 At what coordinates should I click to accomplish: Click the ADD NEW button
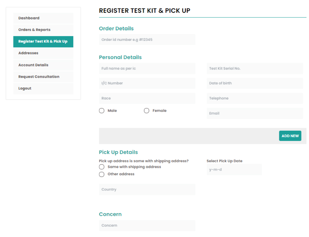point(290,136)
